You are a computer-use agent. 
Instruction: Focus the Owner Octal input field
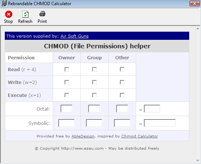[66, 109]
